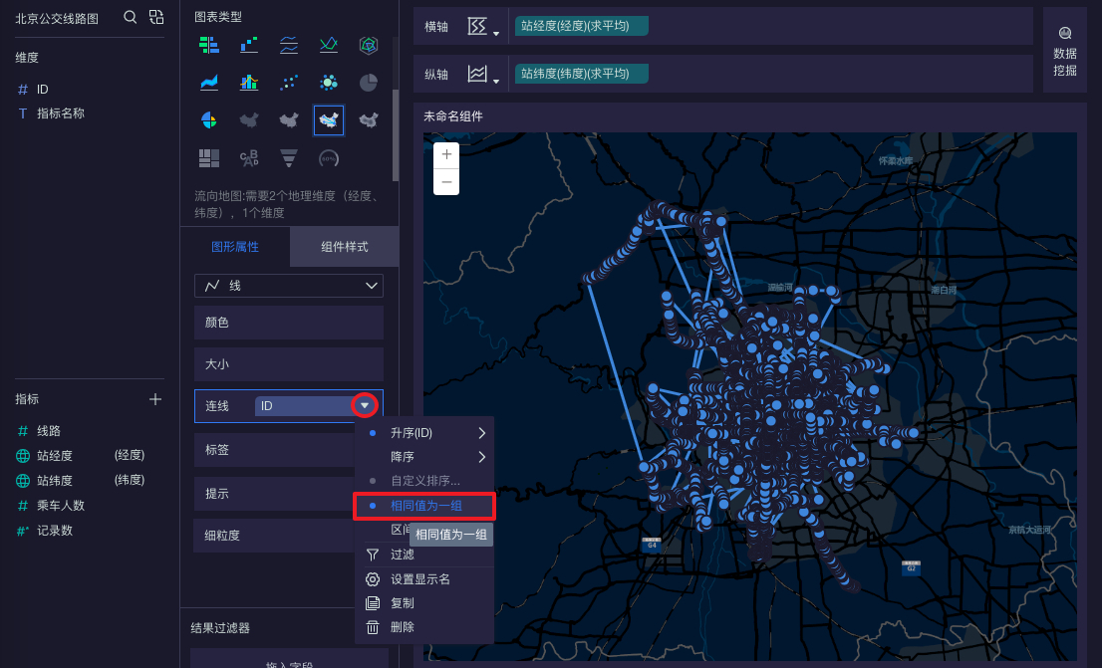1102x668 pixels.
Task: Select the word cloud chart icon
Action: click(x=249, y=158)
